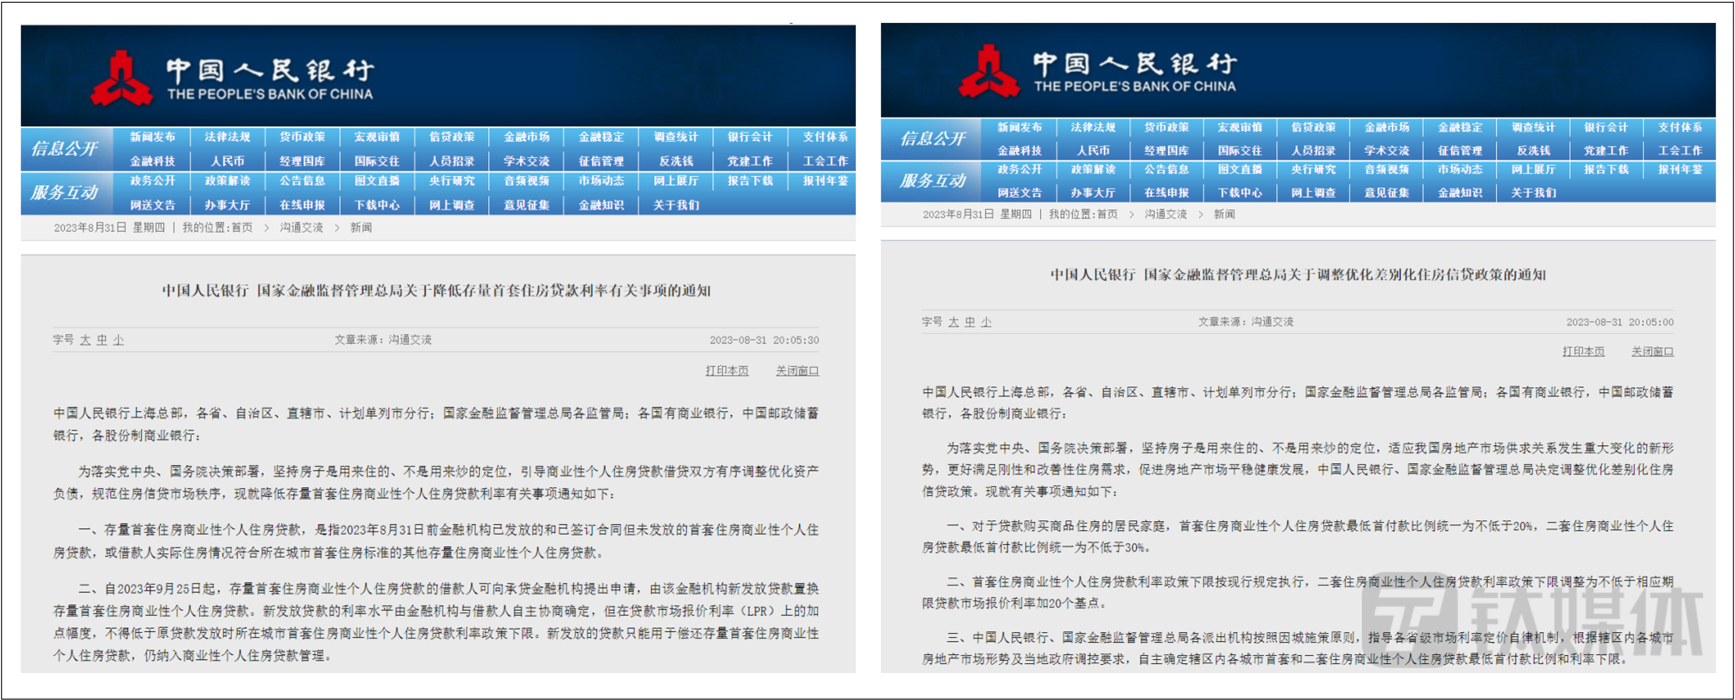Click 服务互动 heading on the right page

pos(933,180)
